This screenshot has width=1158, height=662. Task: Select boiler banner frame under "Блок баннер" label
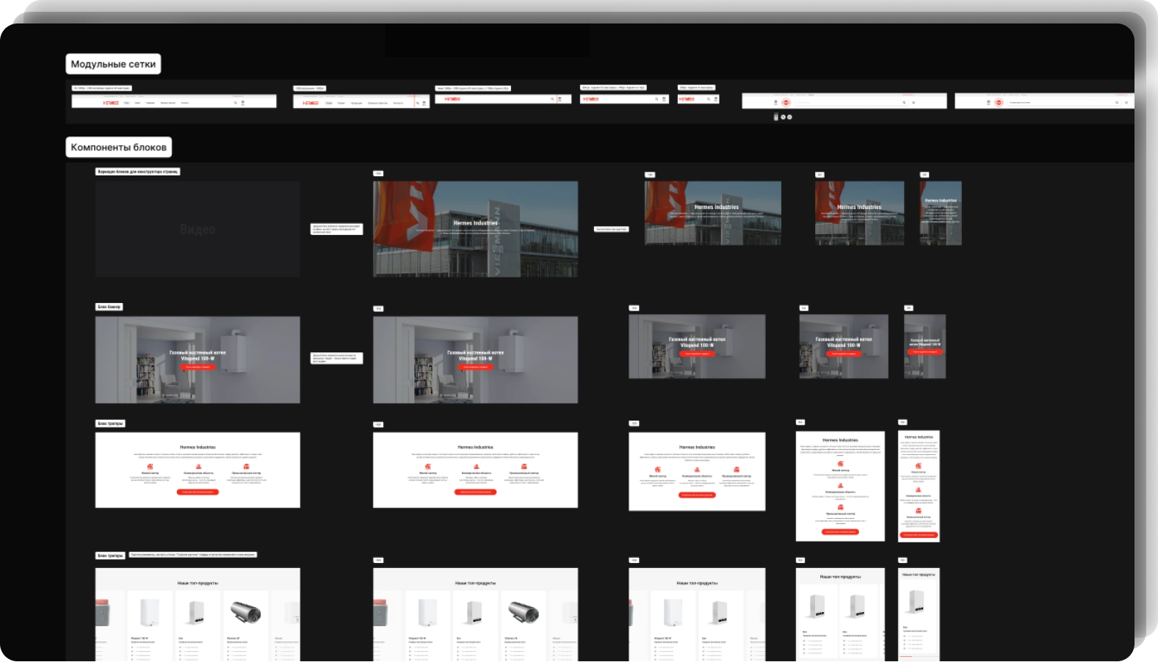coord(198,360)
